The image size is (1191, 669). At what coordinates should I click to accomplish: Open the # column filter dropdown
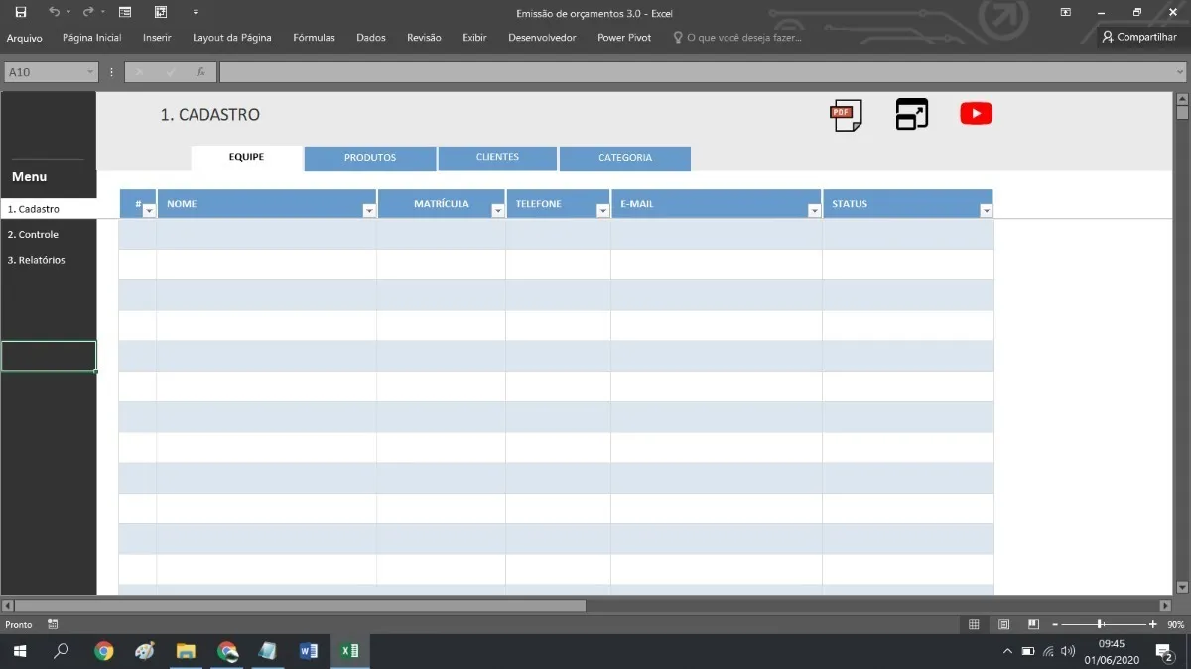pos(149,210)
